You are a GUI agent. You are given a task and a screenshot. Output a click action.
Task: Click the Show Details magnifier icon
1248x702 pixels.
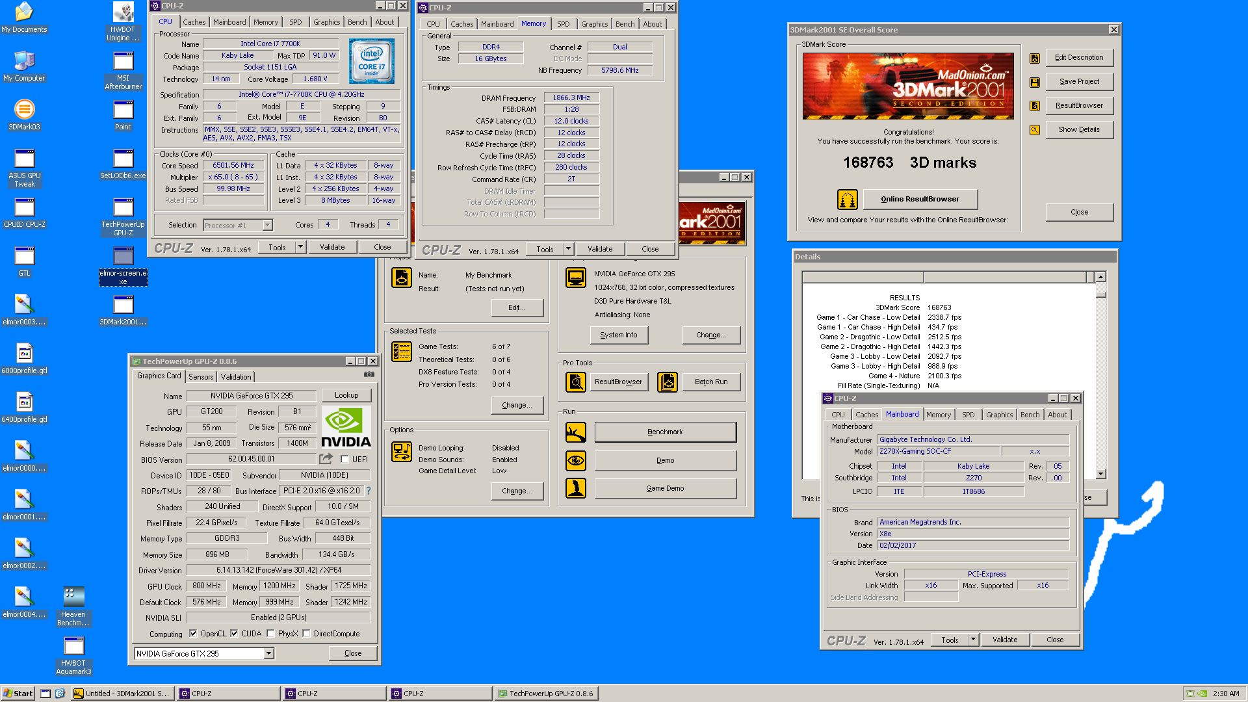pos(1035,130)
